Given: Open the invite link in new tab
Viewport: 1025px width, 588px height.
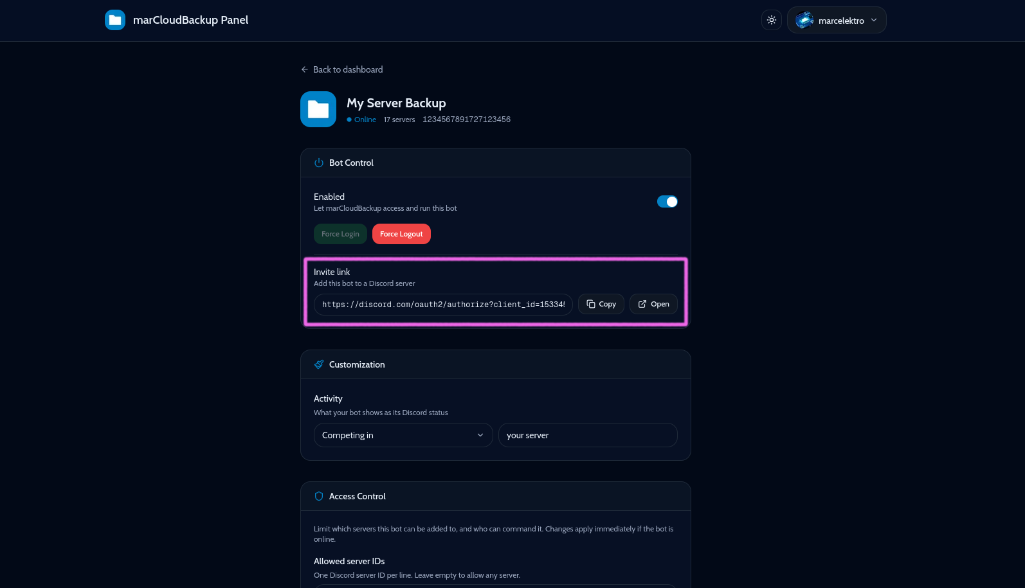Looking at the screenshot, I should (x=653, y=304).
